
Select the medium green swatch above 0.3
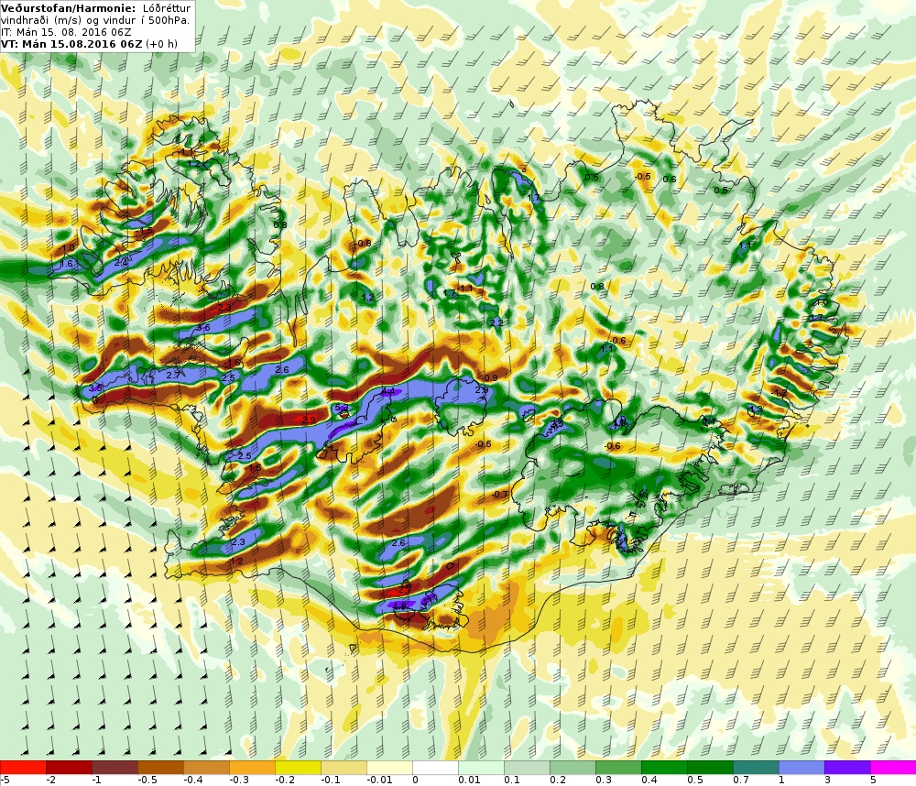pyautogui.click(x=618, y=767)
